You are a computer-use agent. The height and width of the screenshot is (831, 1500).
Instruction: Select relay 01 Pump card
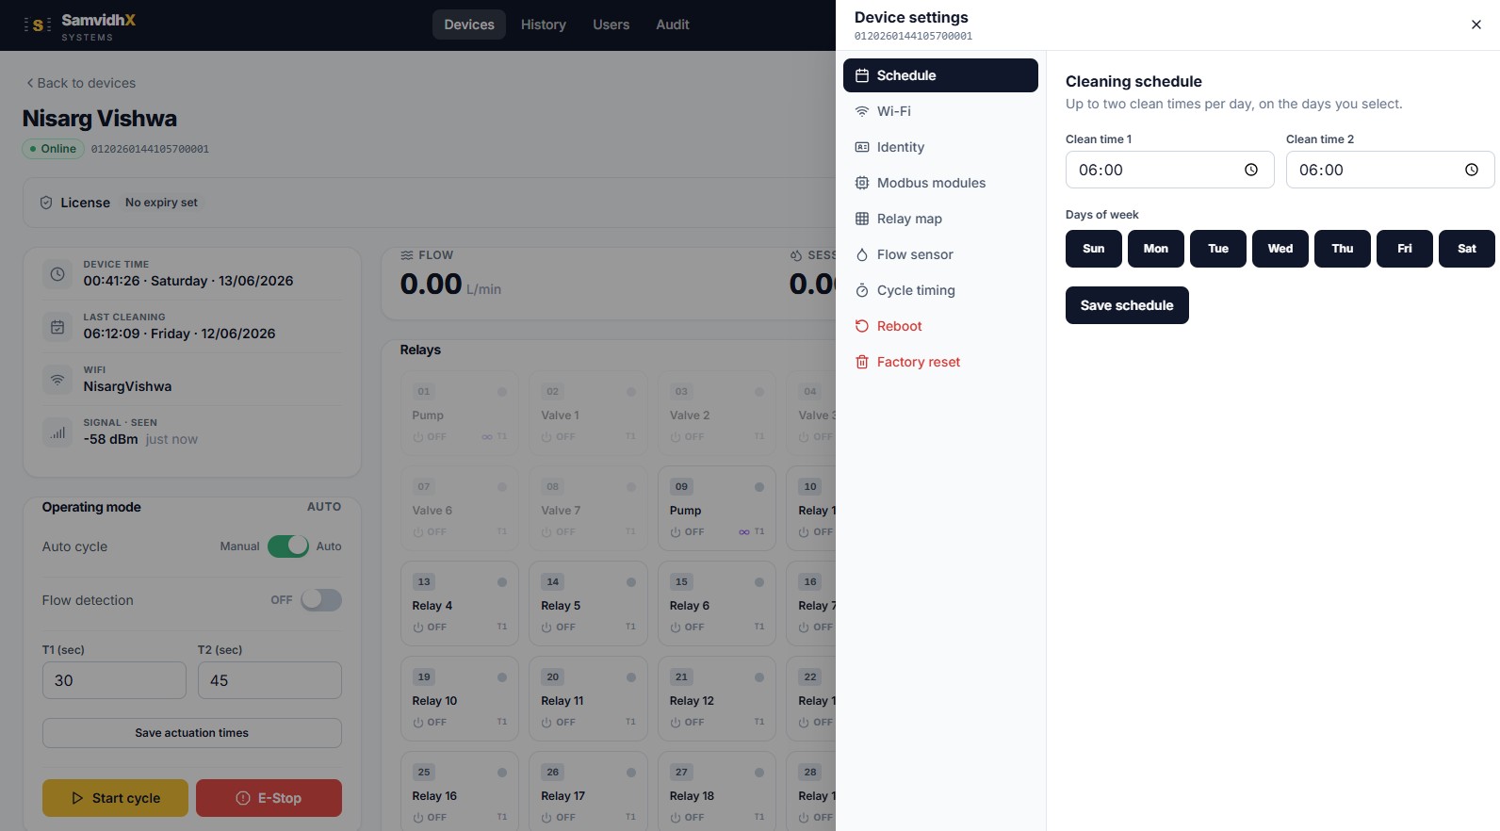(460, 414)
